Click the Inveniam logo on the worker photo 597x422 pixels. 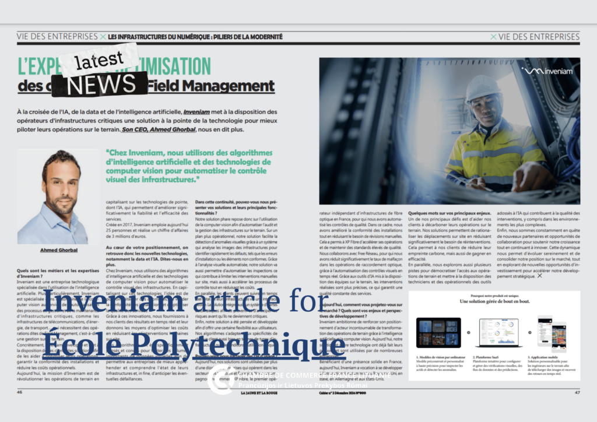pos(547,71)
